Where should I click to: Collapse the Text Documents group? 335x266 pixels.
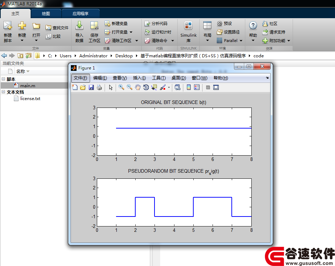4,92
